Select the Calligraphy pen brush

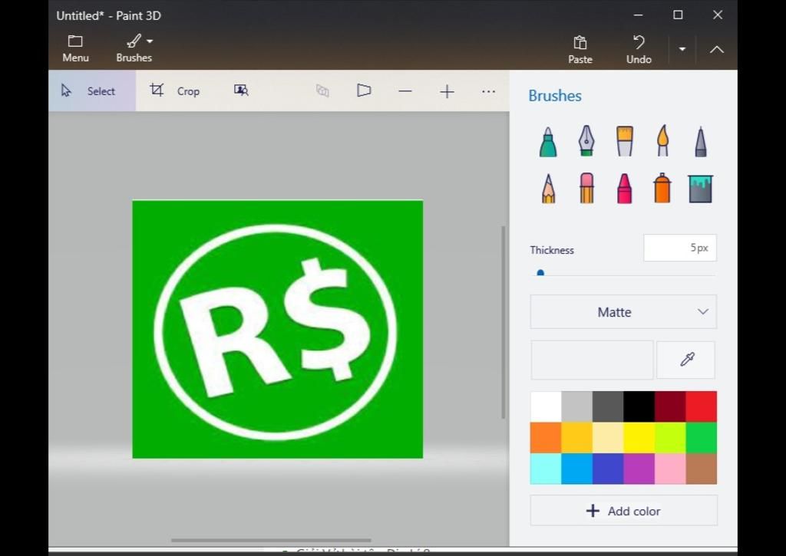(586, 141)
